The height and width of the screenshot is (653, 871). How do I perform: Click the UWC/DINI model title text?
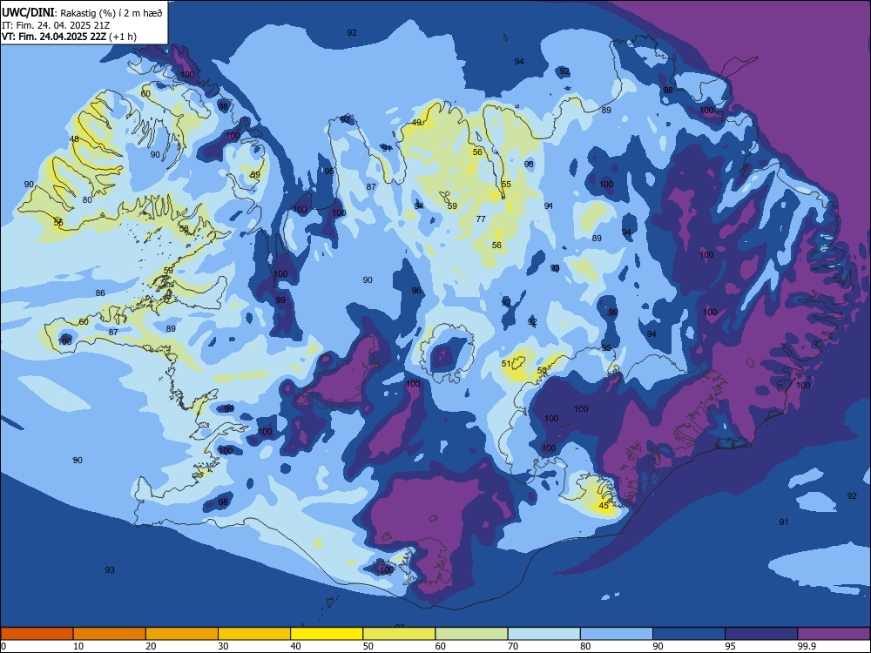[28, 12]
